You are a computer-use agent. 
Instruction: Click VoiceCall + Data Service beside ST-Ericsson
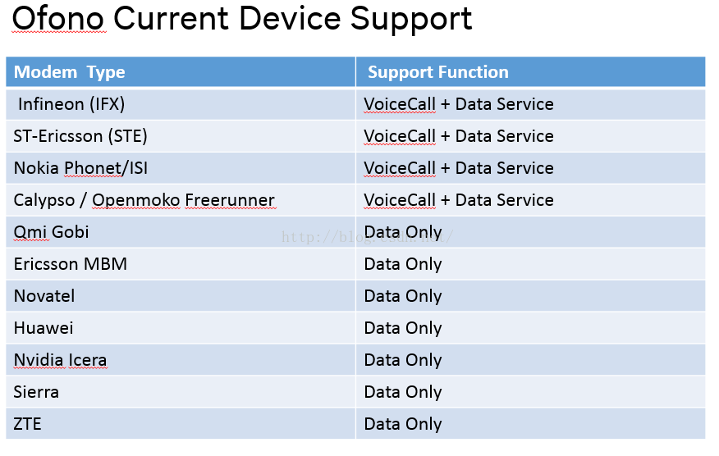point(459,137)
